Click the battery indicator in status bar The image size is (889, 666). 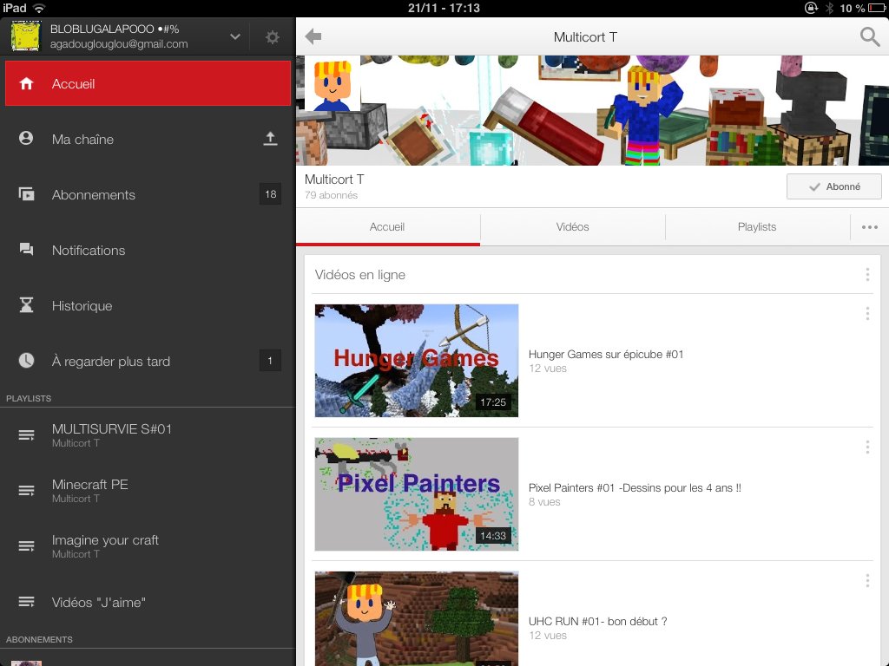877,8
